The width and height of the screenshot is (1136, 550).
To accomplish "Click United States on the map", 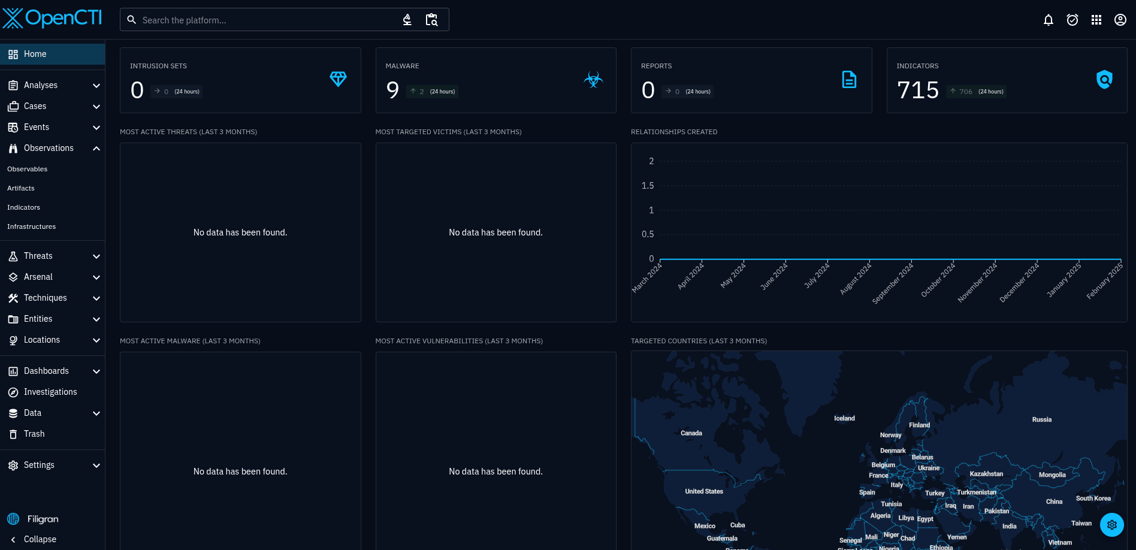I will [704, 491].
